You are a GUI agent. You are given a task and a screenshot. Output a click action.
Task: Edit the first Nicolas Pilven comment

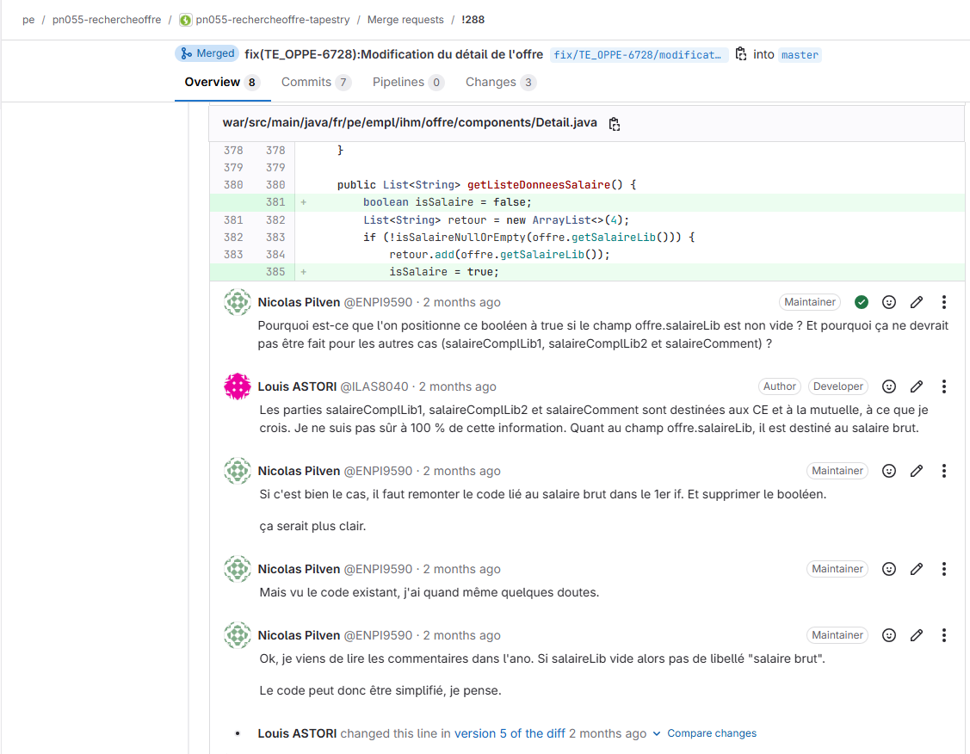(916, 301)
